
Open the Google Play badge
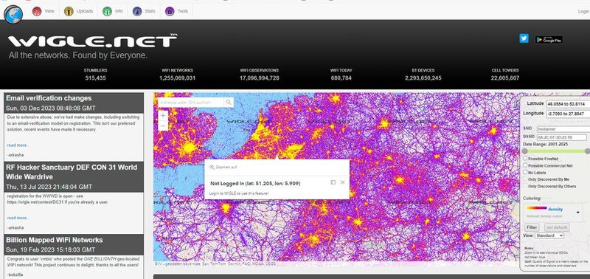549,40
